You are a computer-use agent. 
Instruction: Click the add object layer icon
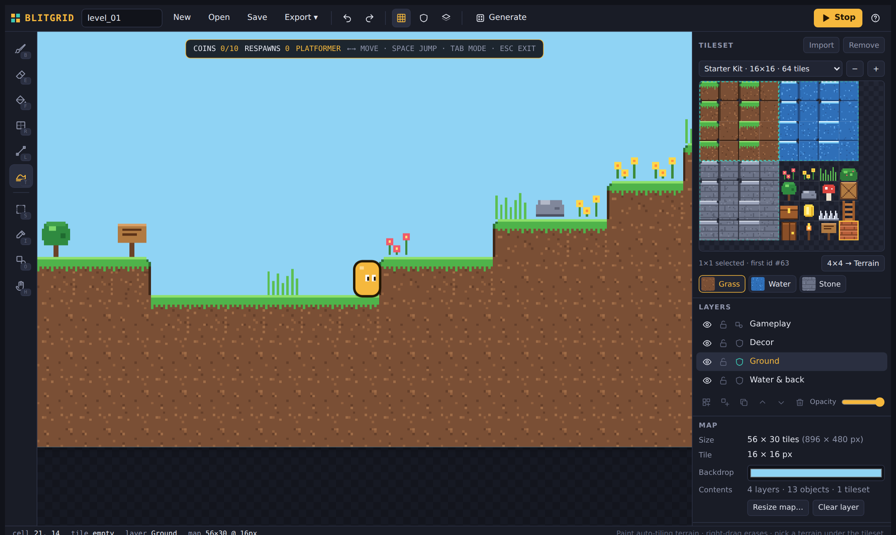725,402
